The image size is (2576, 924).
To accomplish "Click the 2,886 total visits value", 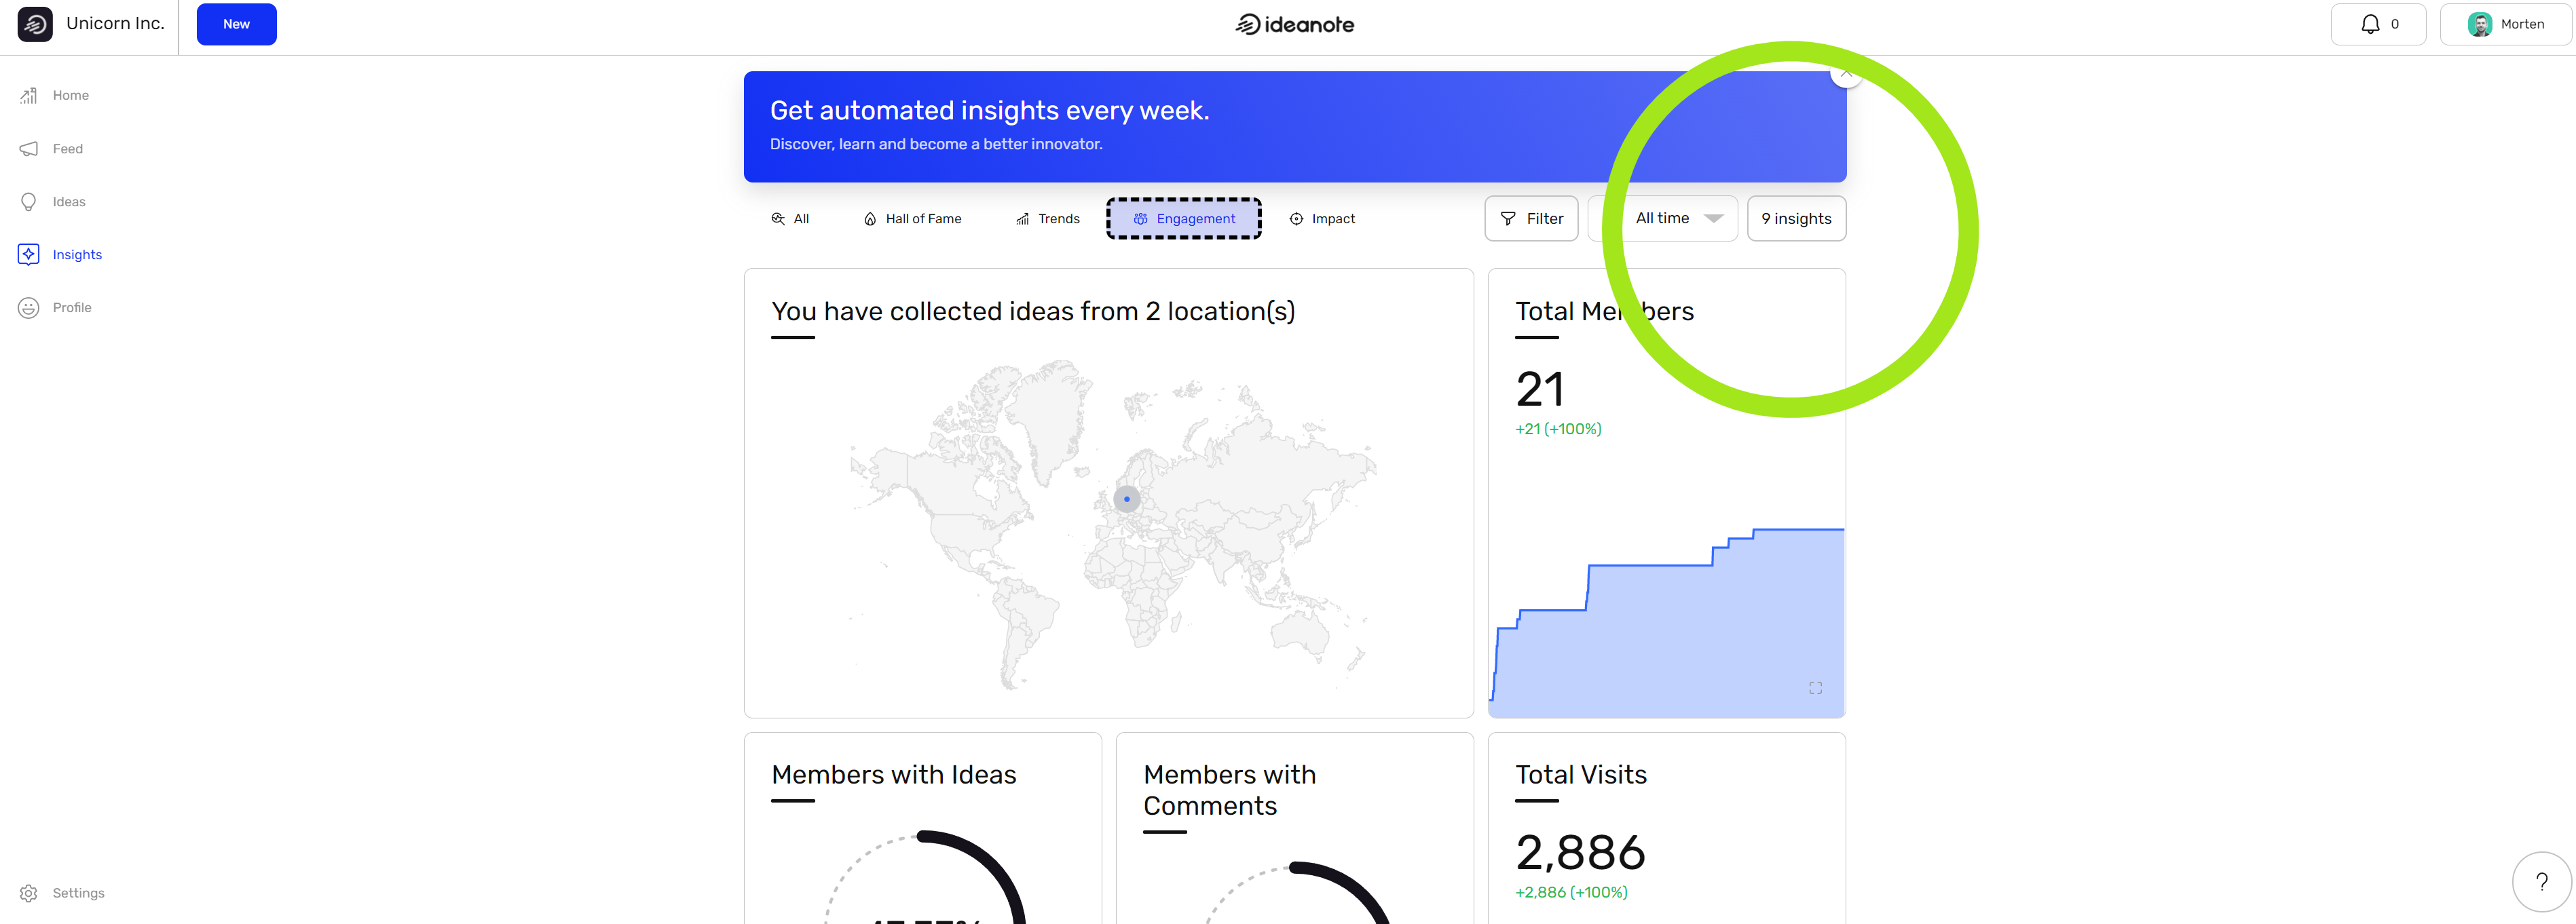I will [1580, 853].
